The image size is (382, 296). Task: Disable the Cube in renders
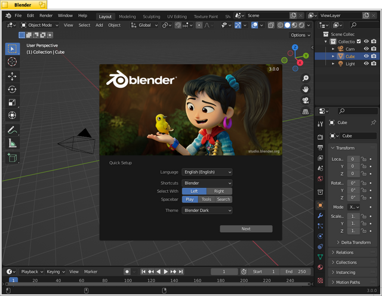[374, 56]
